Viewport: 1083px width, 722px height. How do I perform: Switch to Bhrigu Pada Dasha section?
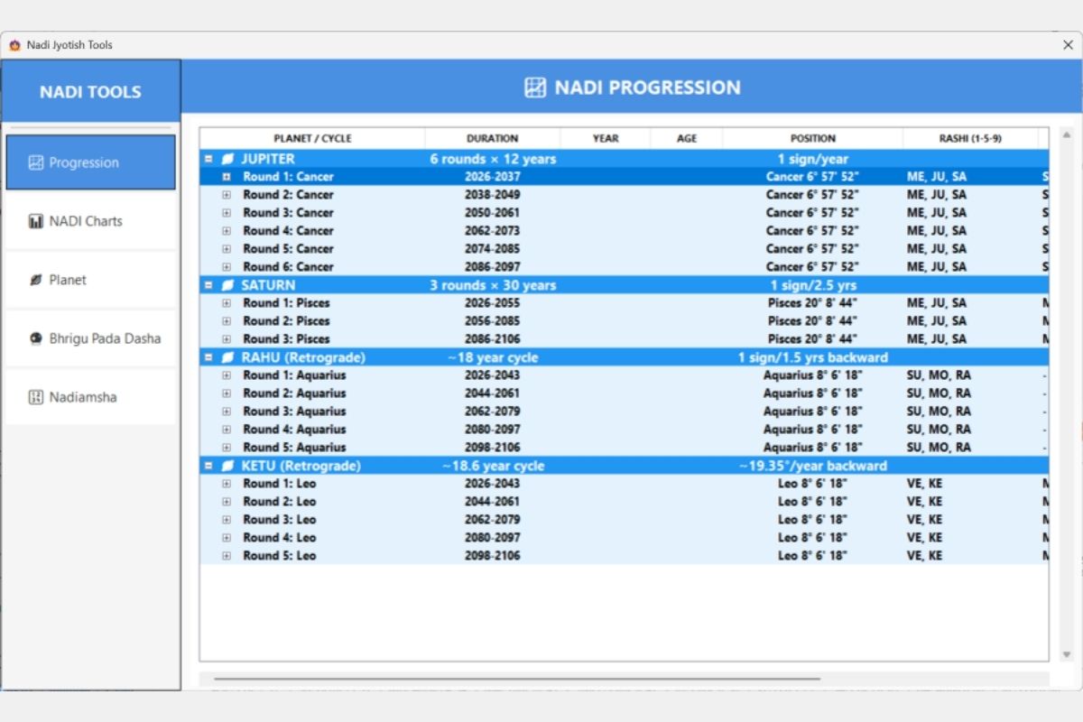[x=90, y=338]
